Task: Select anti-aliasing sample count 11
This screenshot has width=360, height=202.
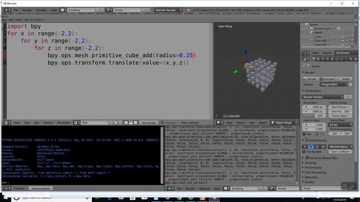Action: pos(317,146)
